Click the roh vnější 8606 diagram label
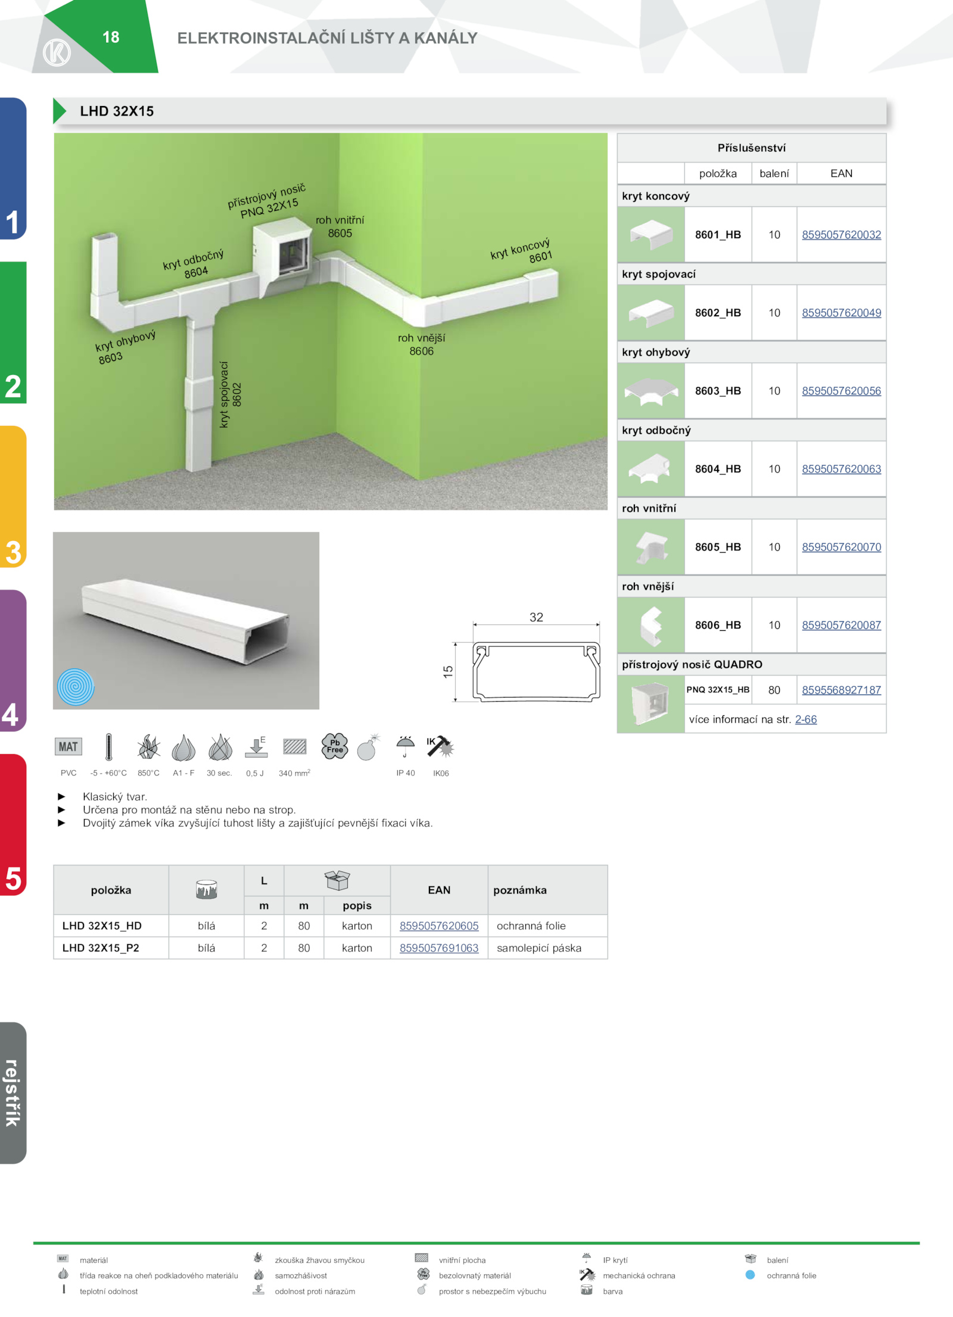Viewport: 953px width, 1317px height. click(421, 344)
